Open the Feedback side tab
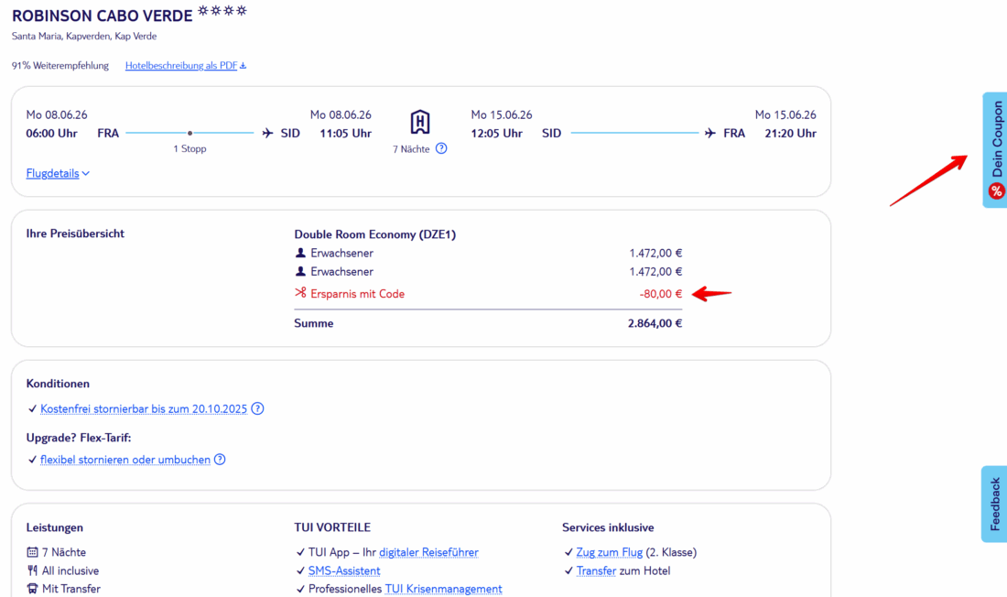1007x597 pixels. 995,504
